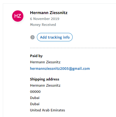
Task: Click the Paid by heading
Action: point(36,56)
